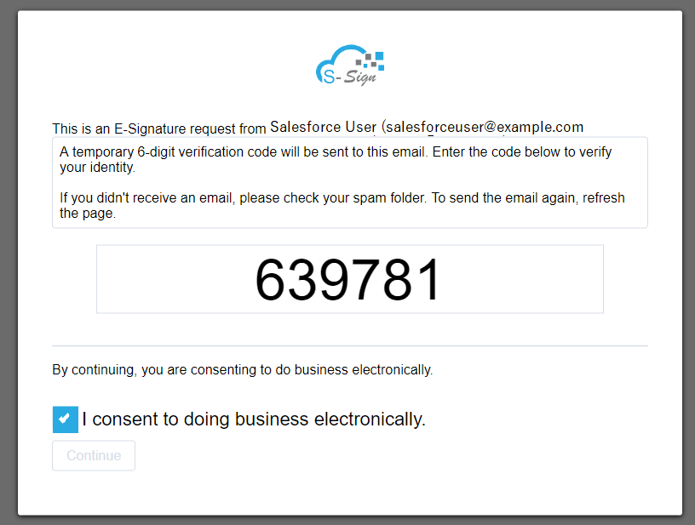The height and width of the screenshot is (525, 695).
Task: Click on the 639781 code digits
Action: point(348,280)
